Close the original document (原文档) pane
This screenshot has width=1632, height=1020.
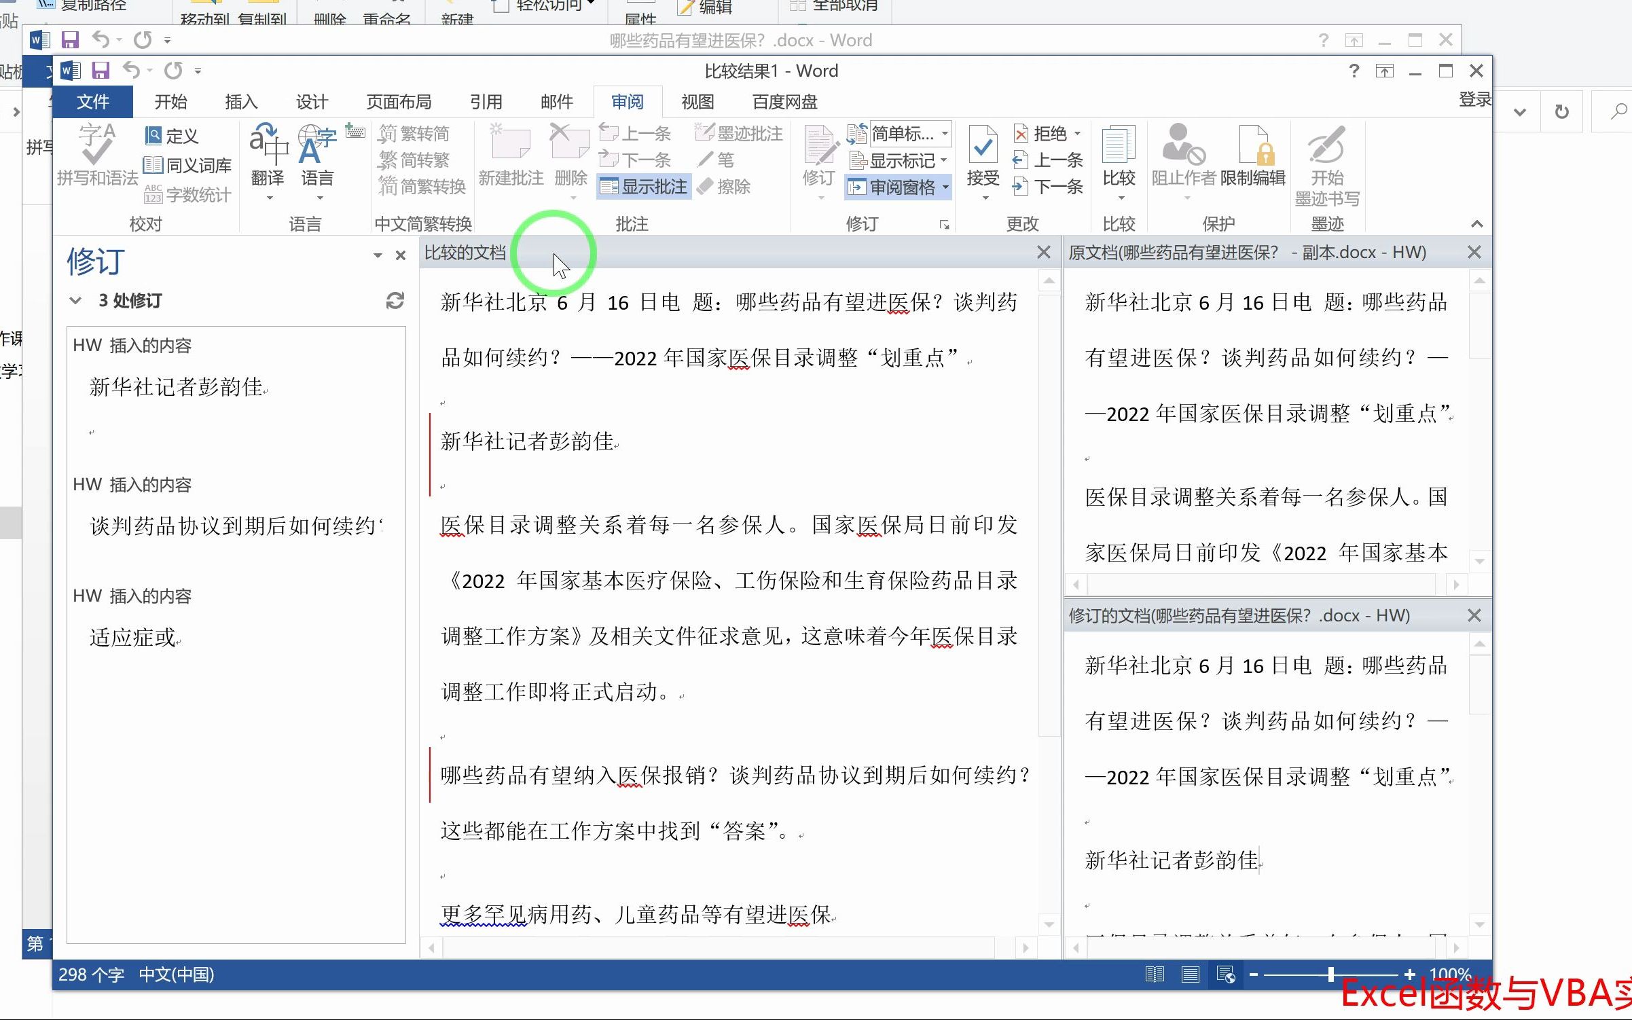(x=1474, y=252)
